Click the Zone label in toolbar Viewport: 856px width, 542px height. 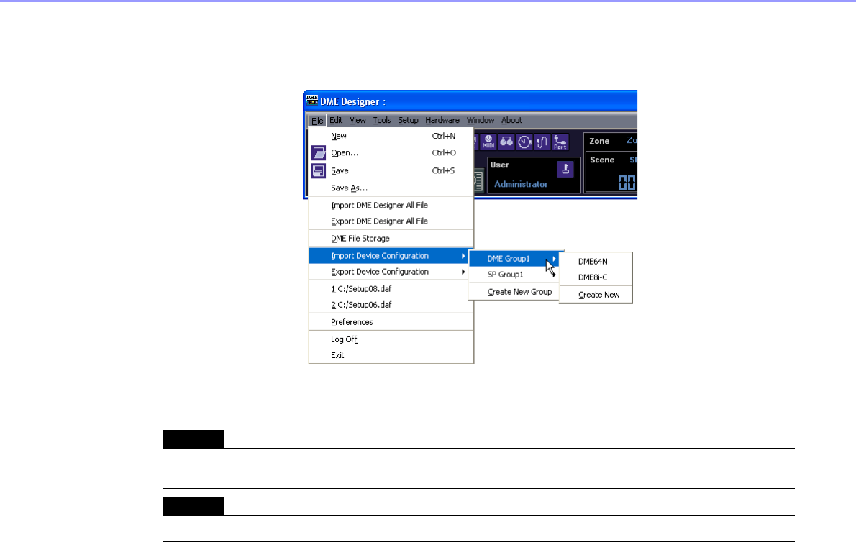[599, 141]
